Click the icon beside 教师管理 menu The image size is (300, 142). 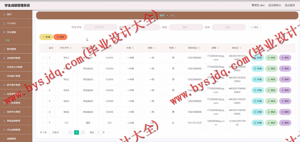(x=4, y=49)
